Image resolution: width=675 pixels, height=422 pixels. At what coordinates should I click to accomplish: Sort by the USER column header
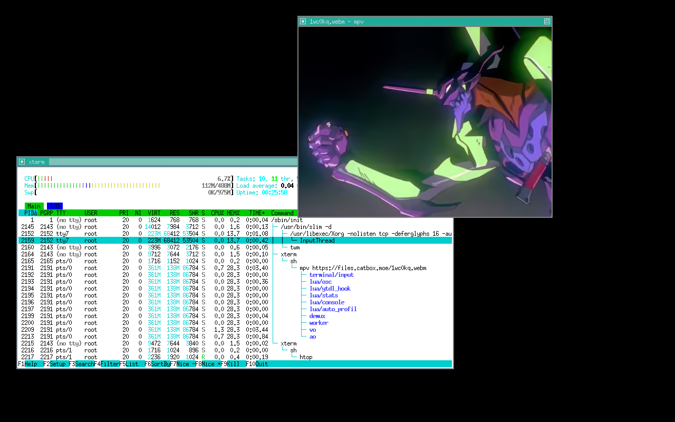point(91,213)
